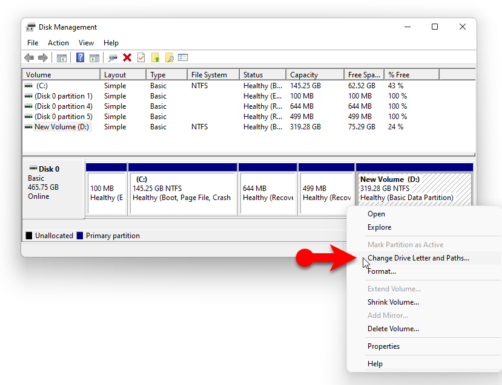Click drive icon beside Disk 0 partition 1
The height and width of the screenshot is (385, 502).
[29, 96]
